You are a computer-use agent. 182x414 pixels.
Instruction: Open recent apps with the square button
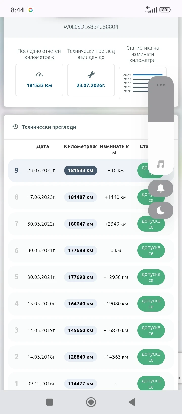[50, 402]
